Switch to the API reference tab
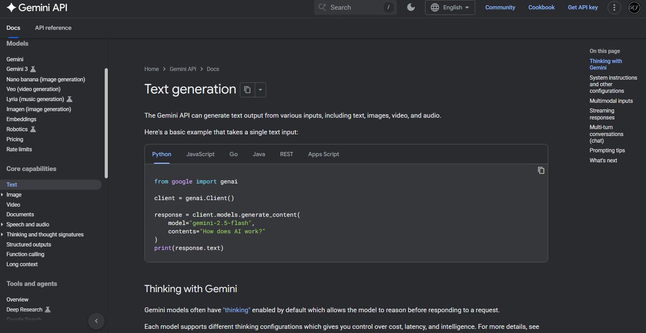Viewport: 646px width, 333px height. [x=53, y=28]
